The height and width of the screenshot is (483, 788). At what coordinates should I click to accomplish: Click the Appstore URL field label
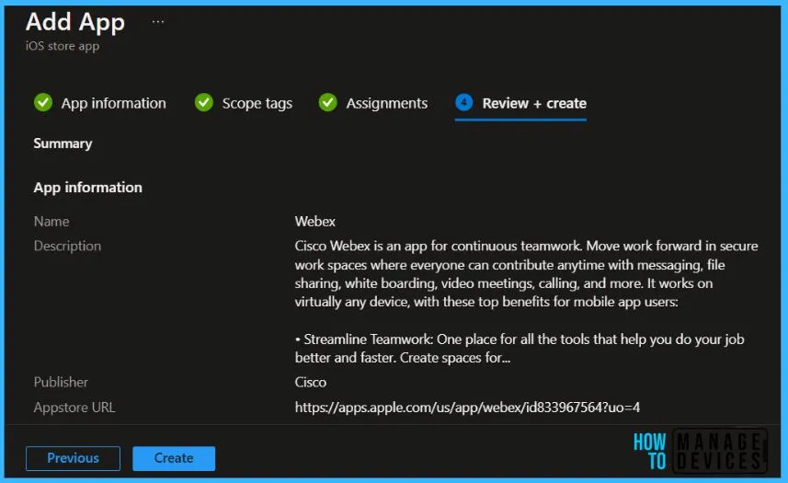click(74, 408)
